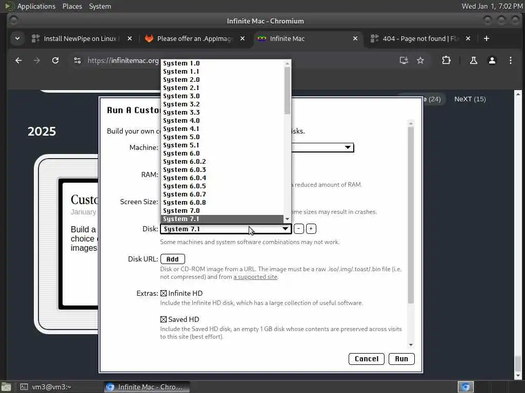Click the clock showing Wed Jan 1
The image size is (525, 393).
click(x=492, y=6)
